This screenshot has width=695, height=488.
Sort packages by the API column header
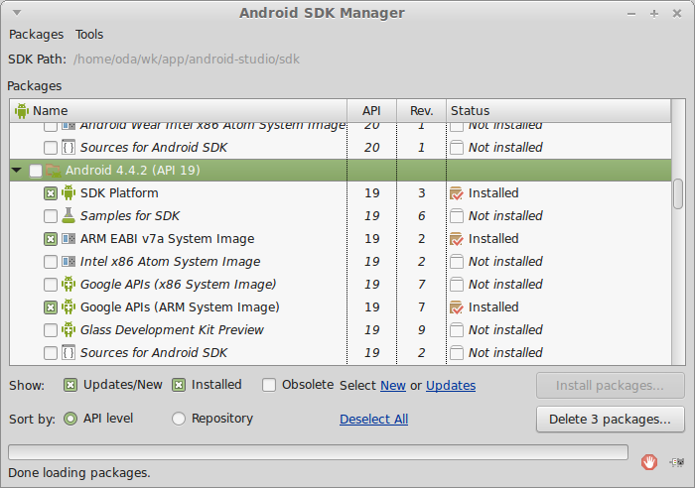click(371, 111)
